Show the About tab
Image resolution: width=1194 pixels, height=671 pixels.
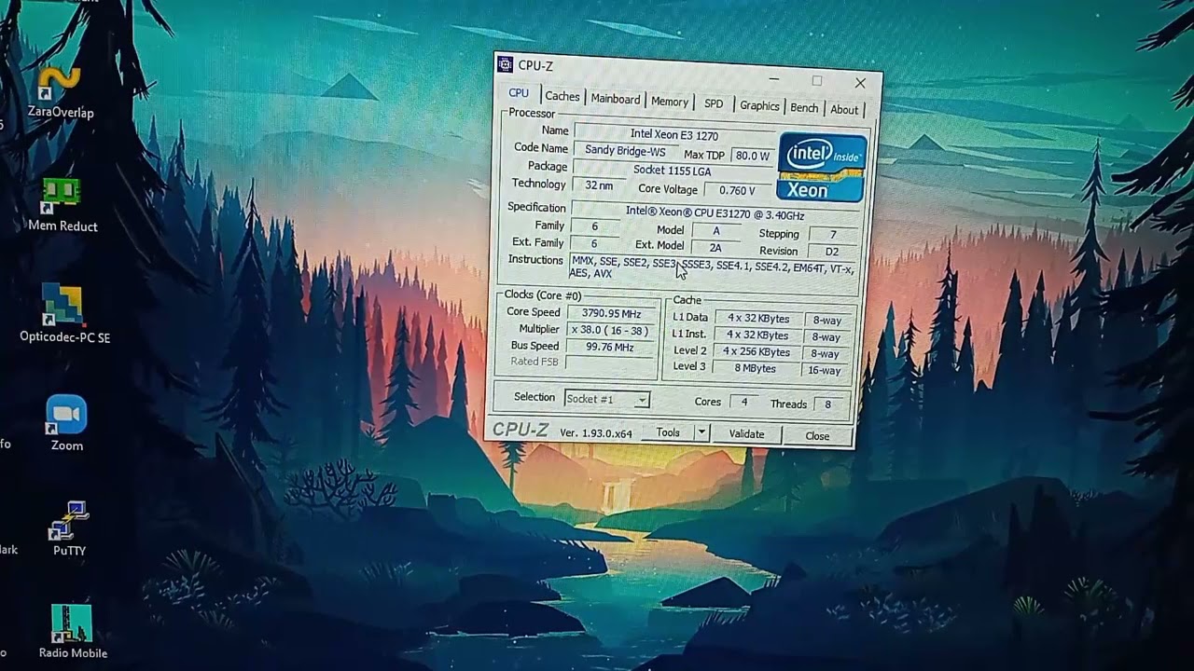[844, 110]
